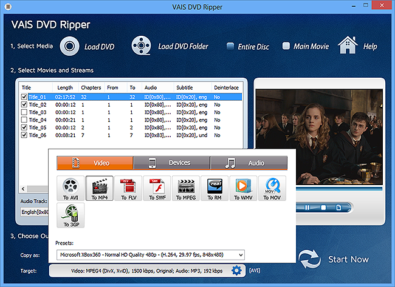Choose the To RM format icon
The height and width of the screenshot is (287, 395).
215,188
